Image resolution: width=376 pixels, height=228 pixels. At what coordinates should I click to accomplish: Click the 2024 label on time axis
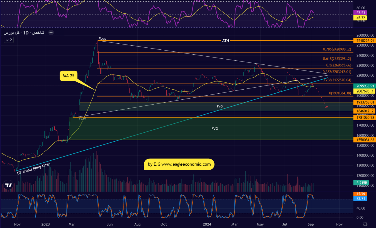(207, 224)
